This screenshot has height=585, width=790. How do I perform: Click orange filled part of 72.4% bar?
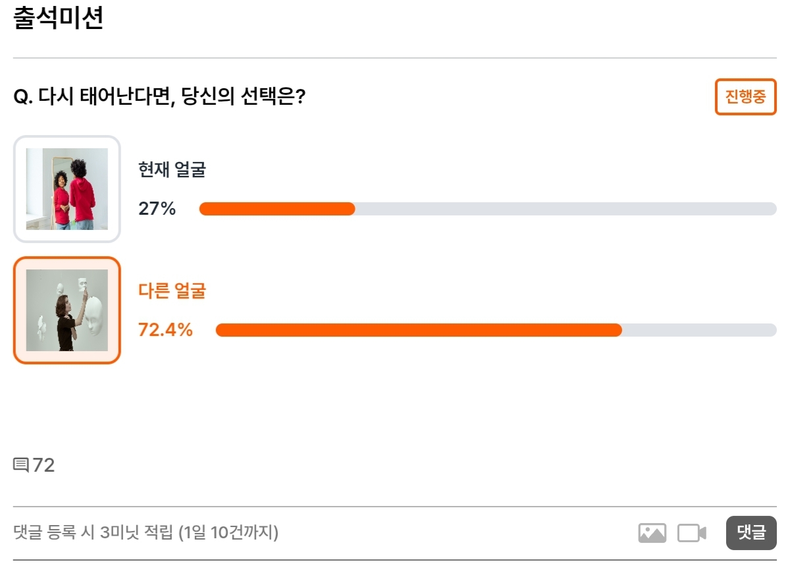(419, 330)
